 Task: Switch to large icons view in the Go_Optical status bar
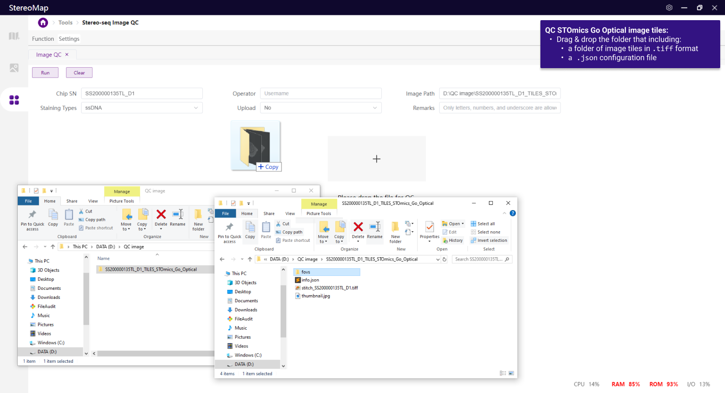pyautogui.click(x=511, y=373)
